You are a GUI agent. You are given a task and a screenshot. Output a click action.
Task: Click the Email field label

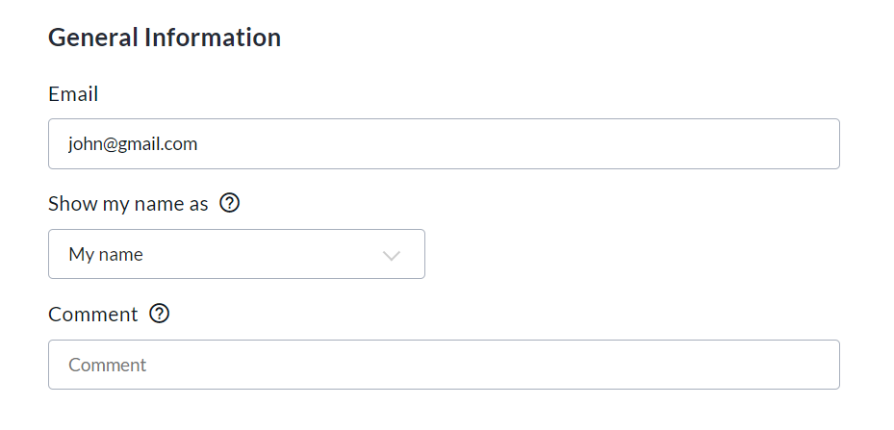click(x=73, y=94)
